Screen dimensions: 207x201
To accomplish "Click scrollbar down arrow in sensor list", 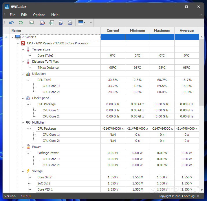I will (x=201, y=190).
